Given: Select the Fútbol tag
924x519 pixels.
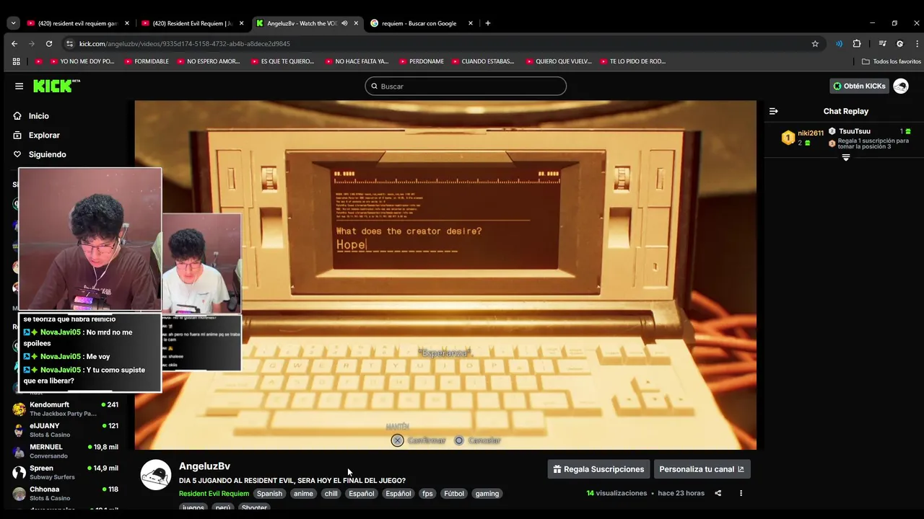Looking at the screenshot, I should point(454,494).
